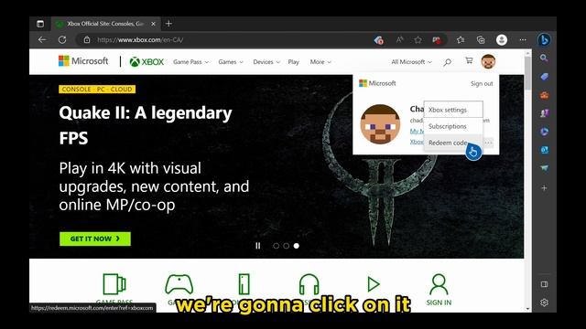This screenshot has width=586, height=329.
Task: Expand the Devices dropdown menu
Action: click(x=266, y=62)
